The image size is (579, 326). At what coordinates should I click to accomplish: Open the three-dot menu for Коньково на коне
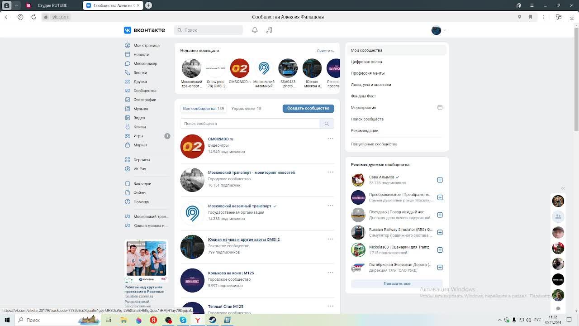point(330,273)
